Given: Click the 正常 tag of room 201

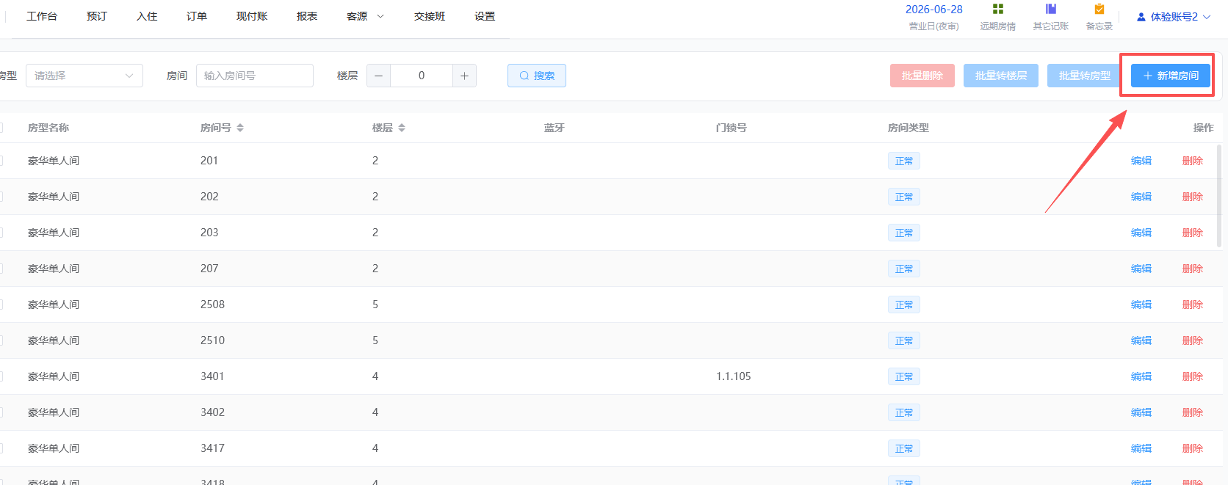Looking at the screenshot, I should (x=904, y=161).
